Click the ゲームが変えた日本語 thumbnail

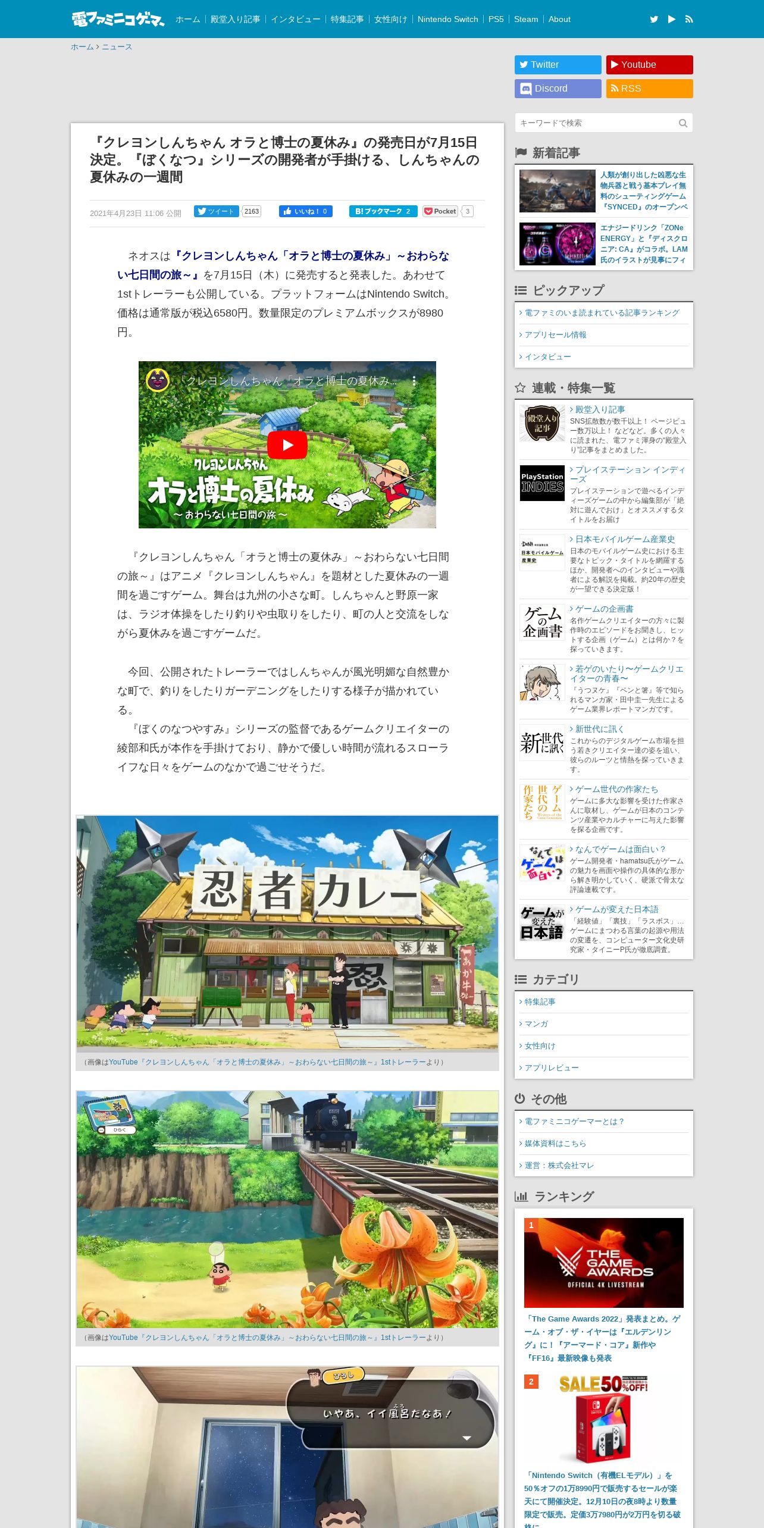click(x=542, y=923)
